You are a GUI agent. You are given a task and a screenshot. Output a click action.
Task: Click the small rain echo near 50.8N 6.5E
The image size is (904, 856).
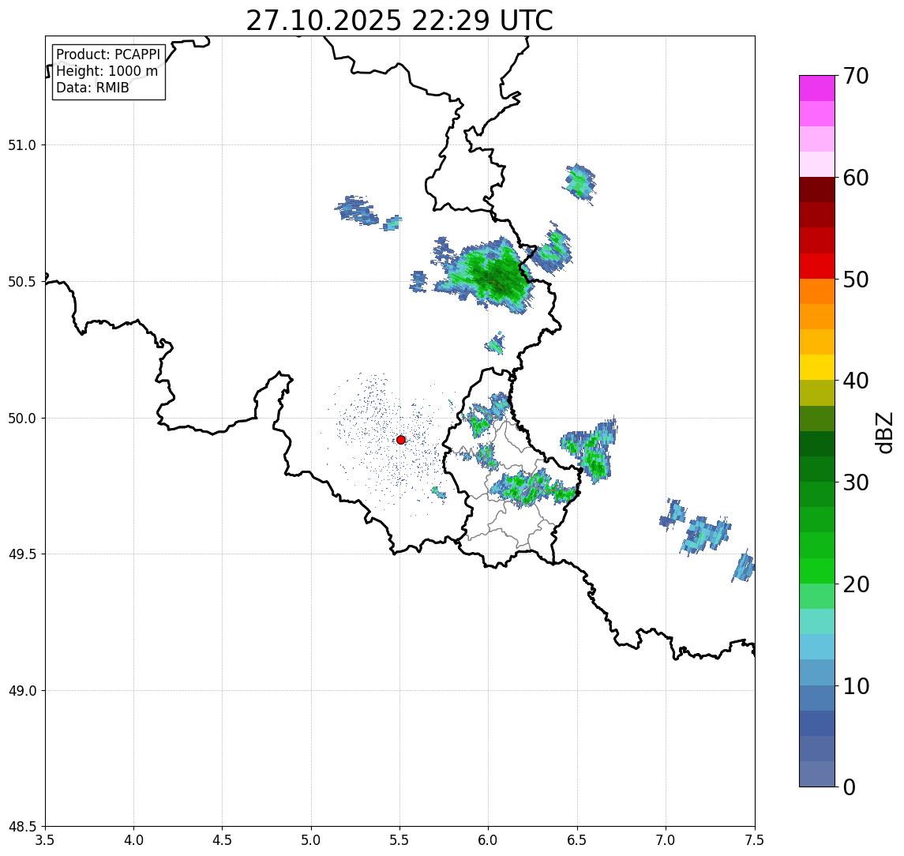(580, 182)
